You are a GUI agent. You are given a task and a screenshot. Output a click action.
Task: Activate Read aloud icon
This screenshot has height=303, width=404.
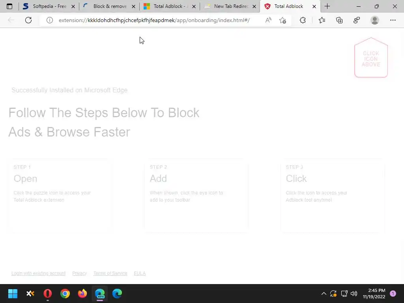pyautogui.click(x=268, y=20)
